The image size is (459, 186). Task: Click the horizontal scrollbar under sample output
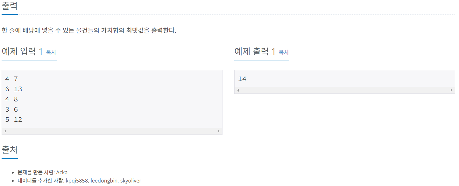344,90
